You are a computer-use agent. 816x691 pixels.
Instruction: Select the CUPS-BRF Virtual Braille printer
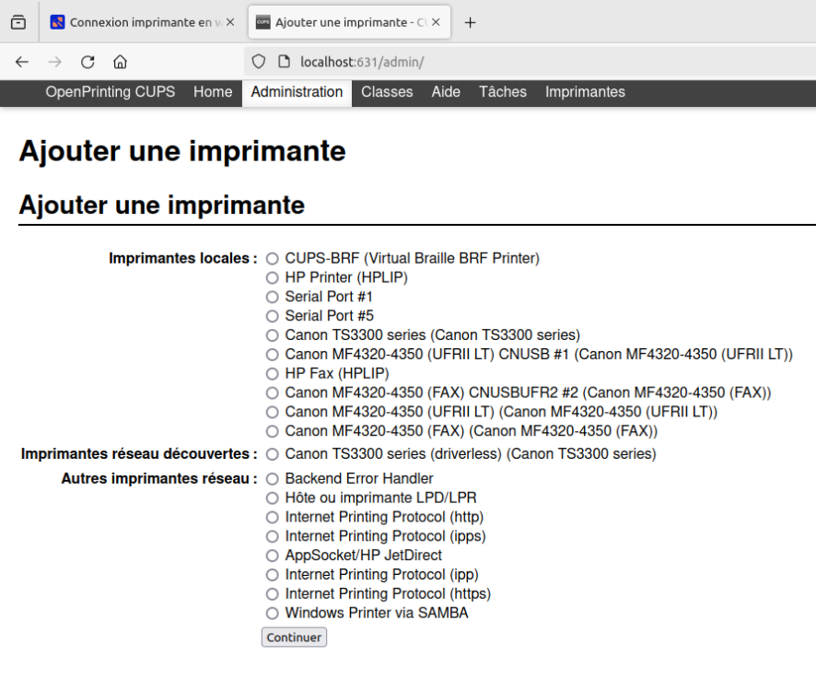click(x=272, y=259)
